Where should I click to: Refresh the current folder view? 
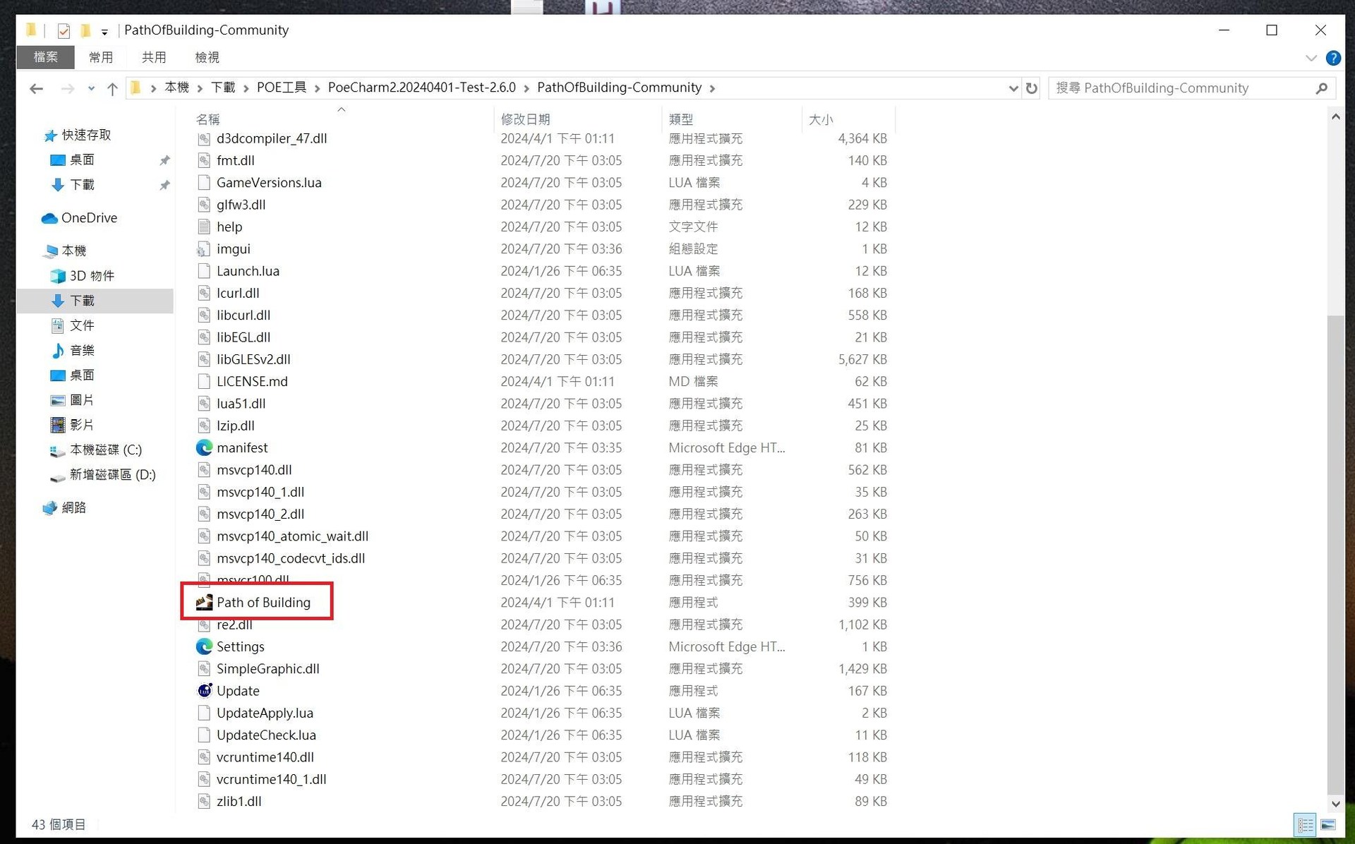point(1032,88)
